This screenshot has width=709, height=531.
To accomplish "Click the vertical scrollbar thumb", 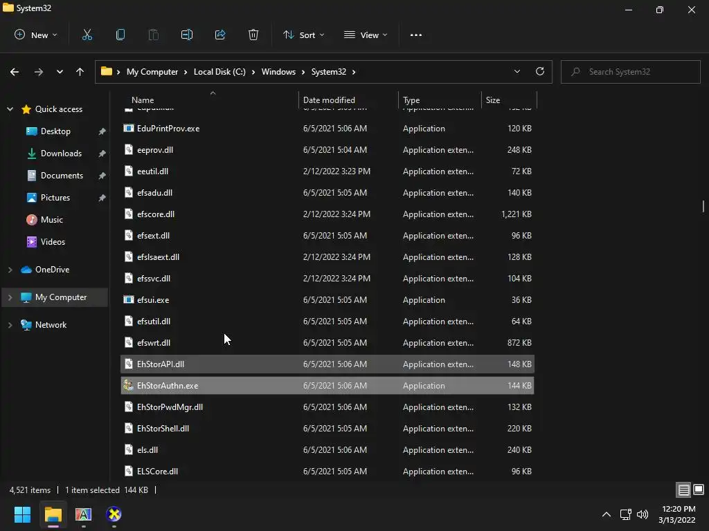I will pyautogui.click(x=703, y=206).
